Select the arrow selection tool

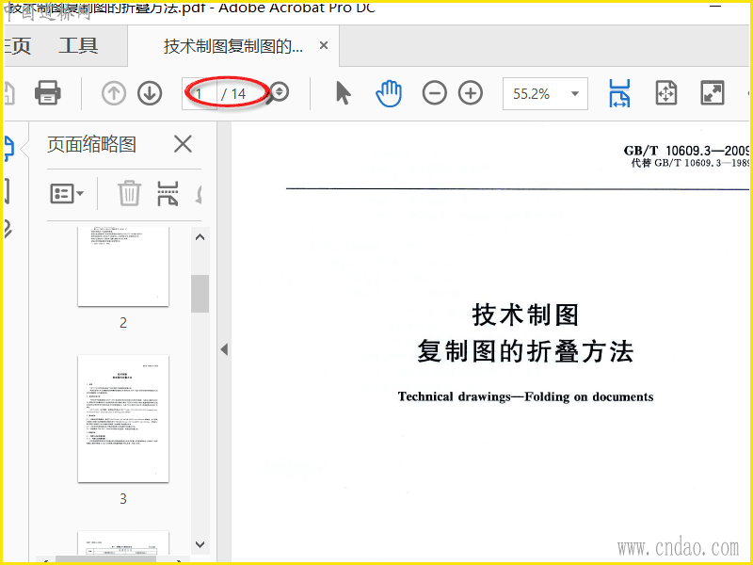click(343, 93)
